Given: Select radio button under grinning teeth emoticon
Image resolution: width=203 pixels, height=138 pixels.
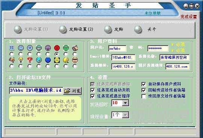Looking at the screenshot, I should pyautogui.click(x=39, y=54).
